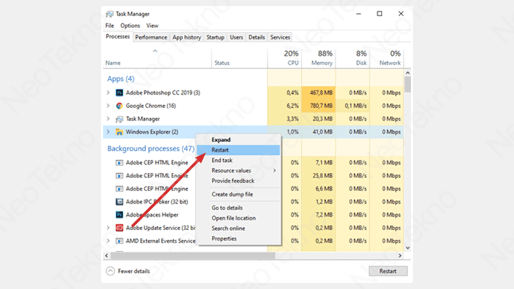This screenshot has height=289, width=514.
Task: Click the horizontal scrollbar thumb
Action: [x=193, y=256]
